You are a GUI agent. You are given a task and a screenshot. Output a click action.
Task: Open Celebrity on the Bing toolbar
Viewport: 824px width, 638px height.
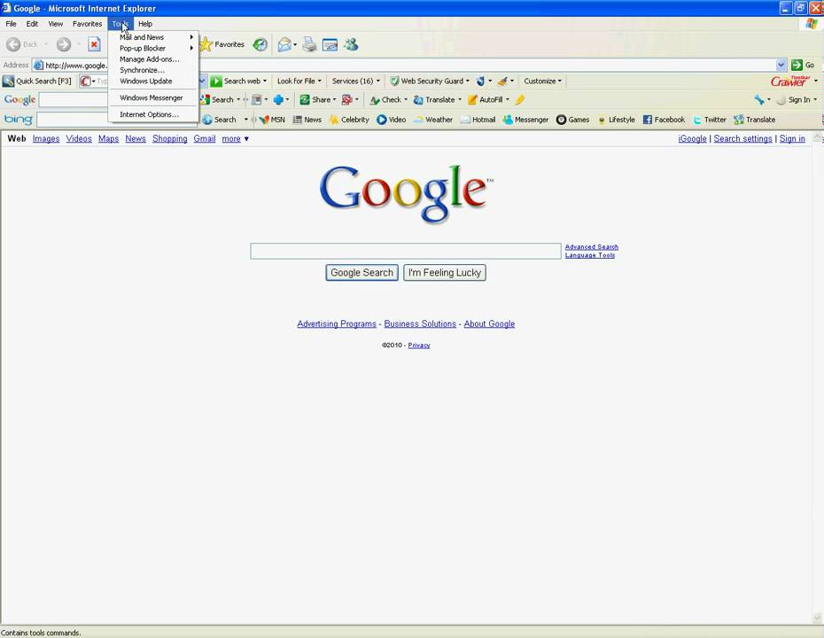349,120
